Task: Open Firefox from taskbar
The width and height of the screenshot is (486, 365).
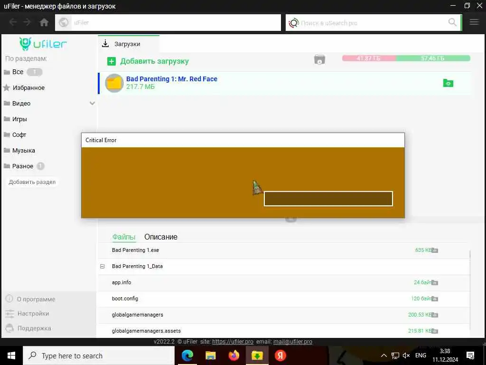Action: pyautogui.click(x=234, y=355)
